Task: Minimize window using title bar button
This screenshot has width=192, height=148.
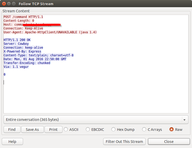Action: [9, 4]
